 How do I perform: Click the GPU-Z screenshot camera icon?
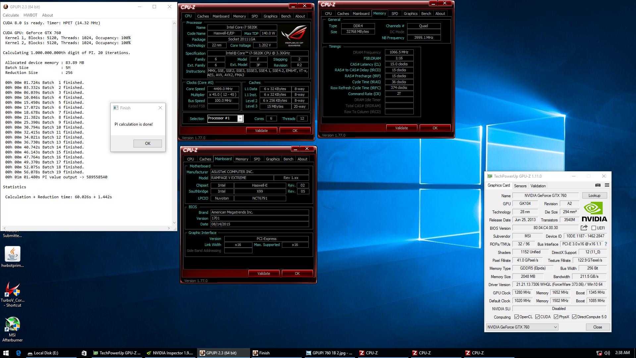pyautogui.click(x=598, y=185)
